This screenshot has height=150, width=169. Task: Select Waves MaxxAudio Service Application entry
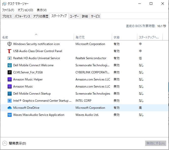click(x=39, y=115)
